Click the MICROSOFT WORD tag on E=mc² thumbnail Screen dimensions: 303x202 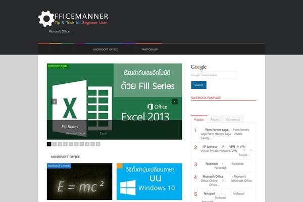(59, 166)
